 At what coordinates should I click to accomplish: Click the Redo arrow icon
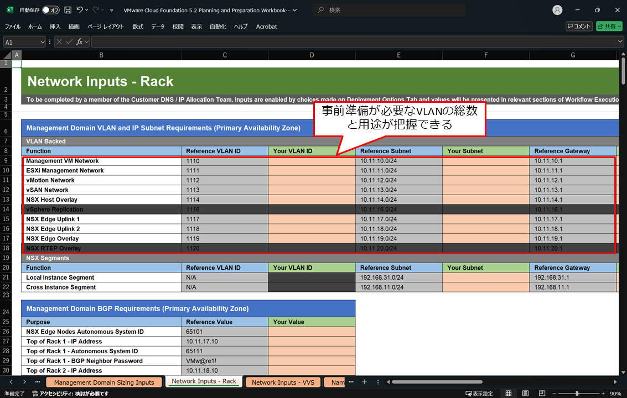coord(96,10)
